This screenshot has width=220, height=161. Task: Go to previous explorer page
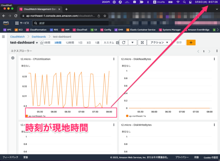coord(198,51)
